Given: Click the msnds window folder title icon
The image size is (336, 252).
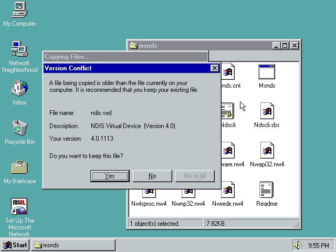Looking at the screenshot, I should point(133,46).
